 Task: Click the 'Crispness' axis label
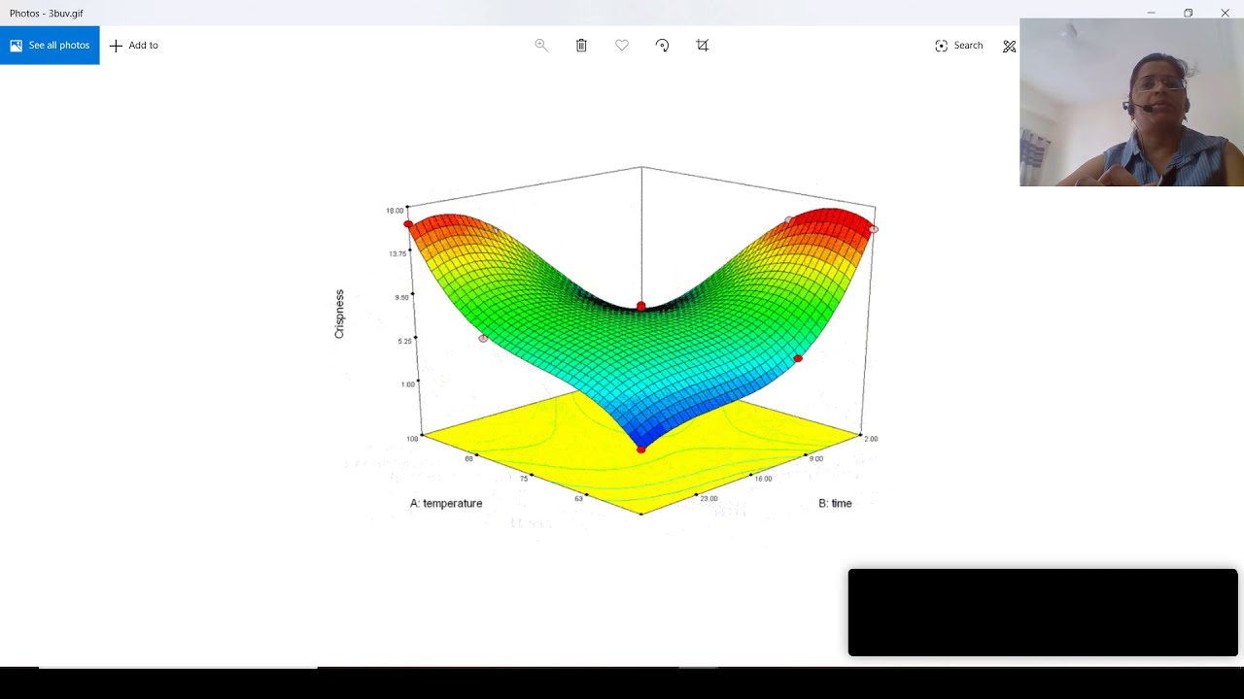pyautogui.click(x=339, y=314)
